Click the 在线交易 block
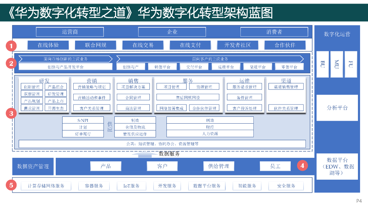368x207 pixels. tap(143, 45)
